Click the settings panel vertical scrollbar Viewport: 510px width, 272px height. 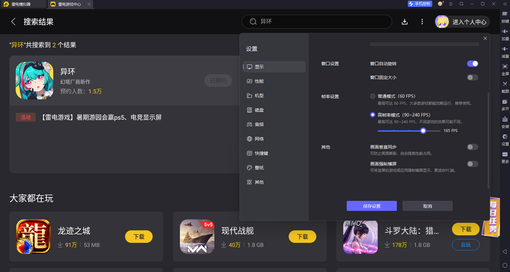(x=488, y=140)
